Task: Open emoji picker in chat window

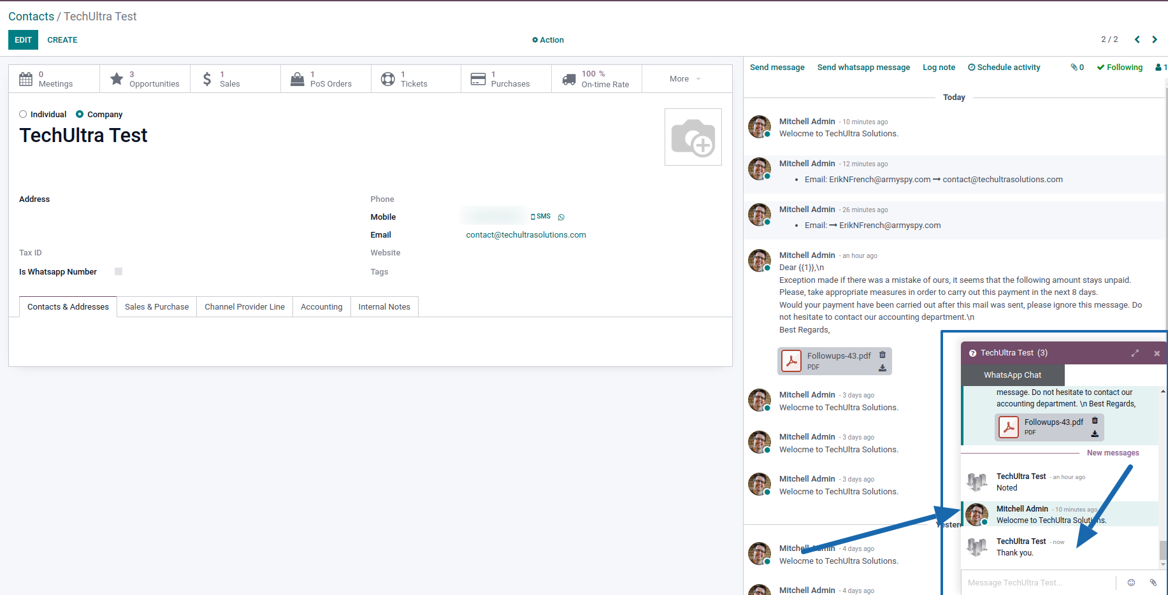Action: click(1131, 582)
